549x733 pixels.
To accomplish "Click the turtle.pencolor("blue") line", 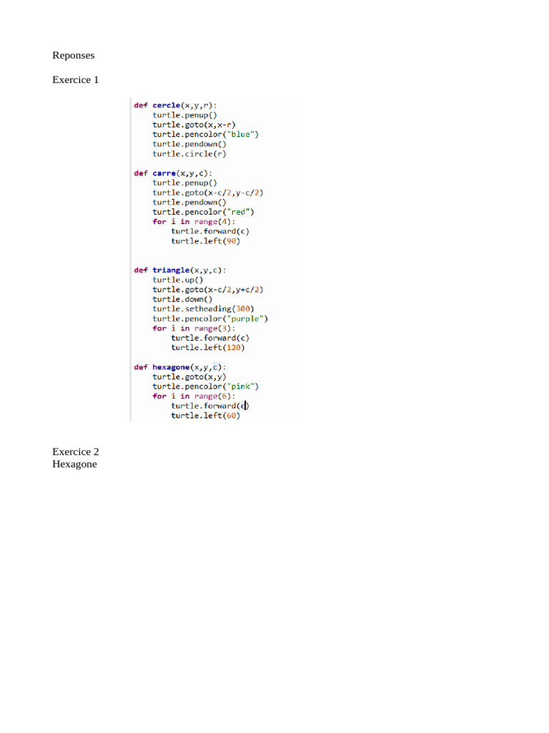I will [205, 134].
